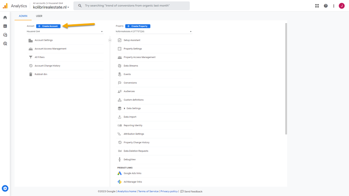Viewport: 349px width, 196px height.
Task: Open Property Access Management
Action: 140,57
